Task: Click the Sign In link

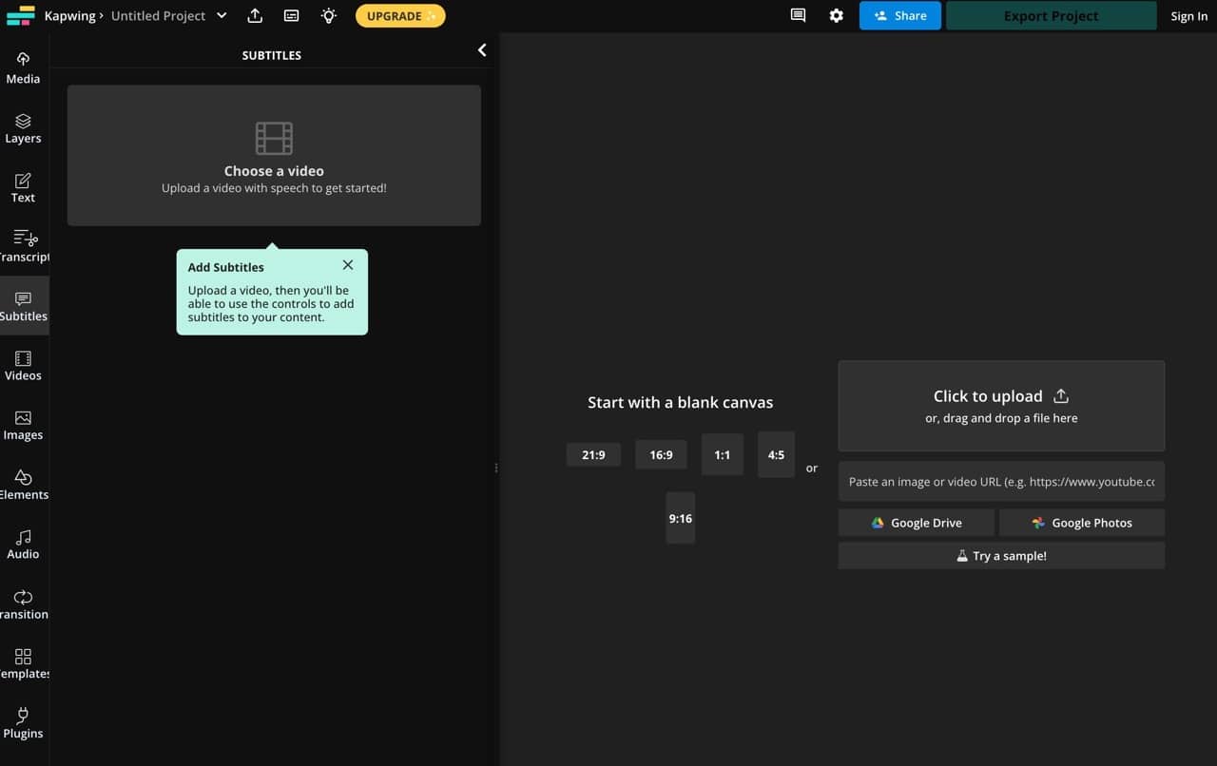Action: point(1189,16)
